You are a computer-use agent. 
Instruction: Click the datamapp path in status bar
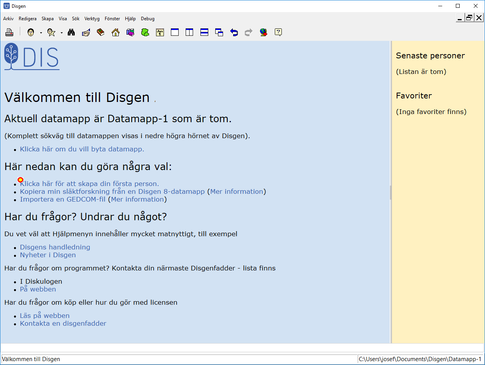pos(420,359)
